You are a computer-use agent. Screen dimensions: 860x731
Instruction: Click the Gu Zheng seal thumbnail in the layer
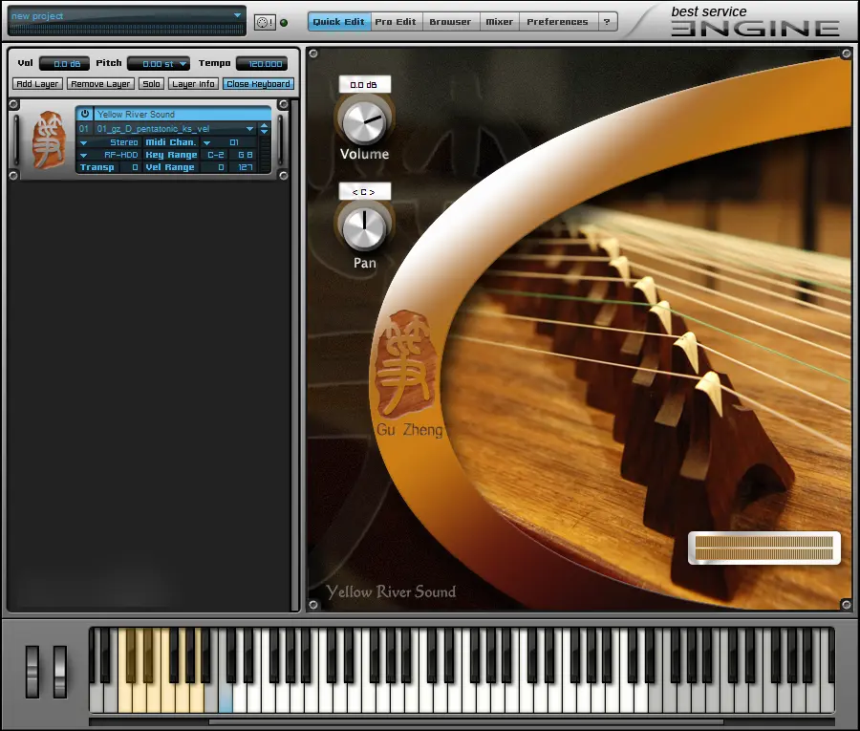(x=49, y=140)
